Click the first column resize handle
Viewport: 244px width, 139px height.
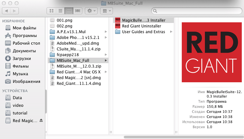pyautogui.click(x=111, y=132)
